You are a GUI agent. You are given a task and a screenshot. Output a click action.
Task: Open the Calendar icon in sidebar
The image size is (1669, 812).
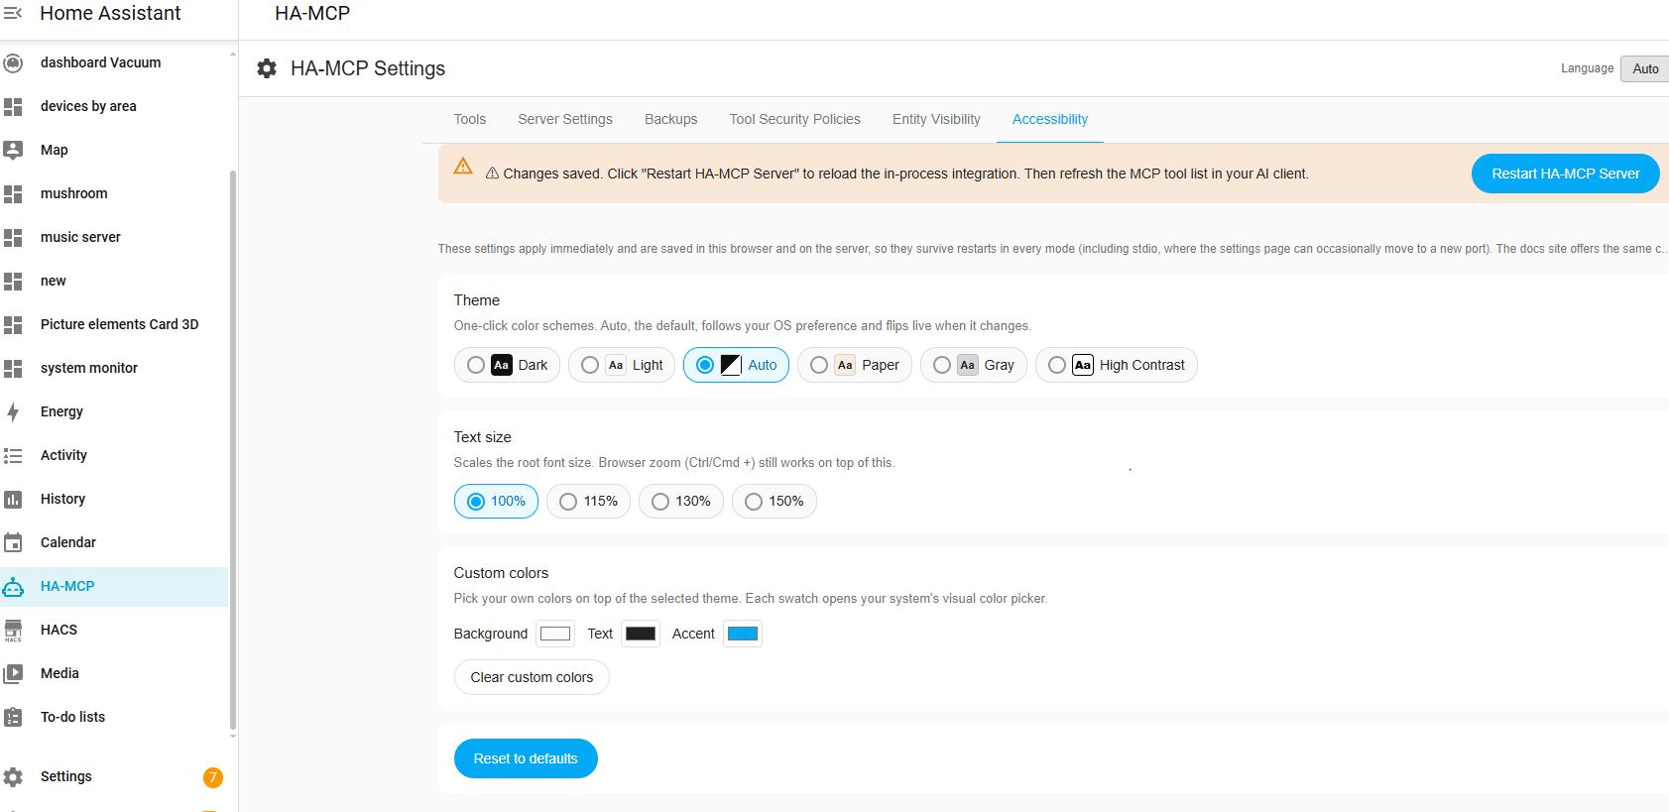coord(13,542)
